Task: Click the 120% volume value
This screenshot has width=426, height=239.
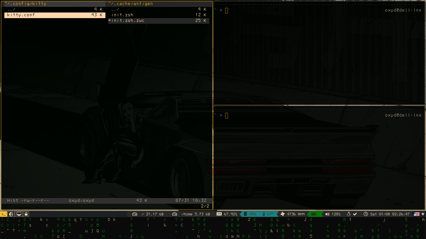Action: [336, 214]
